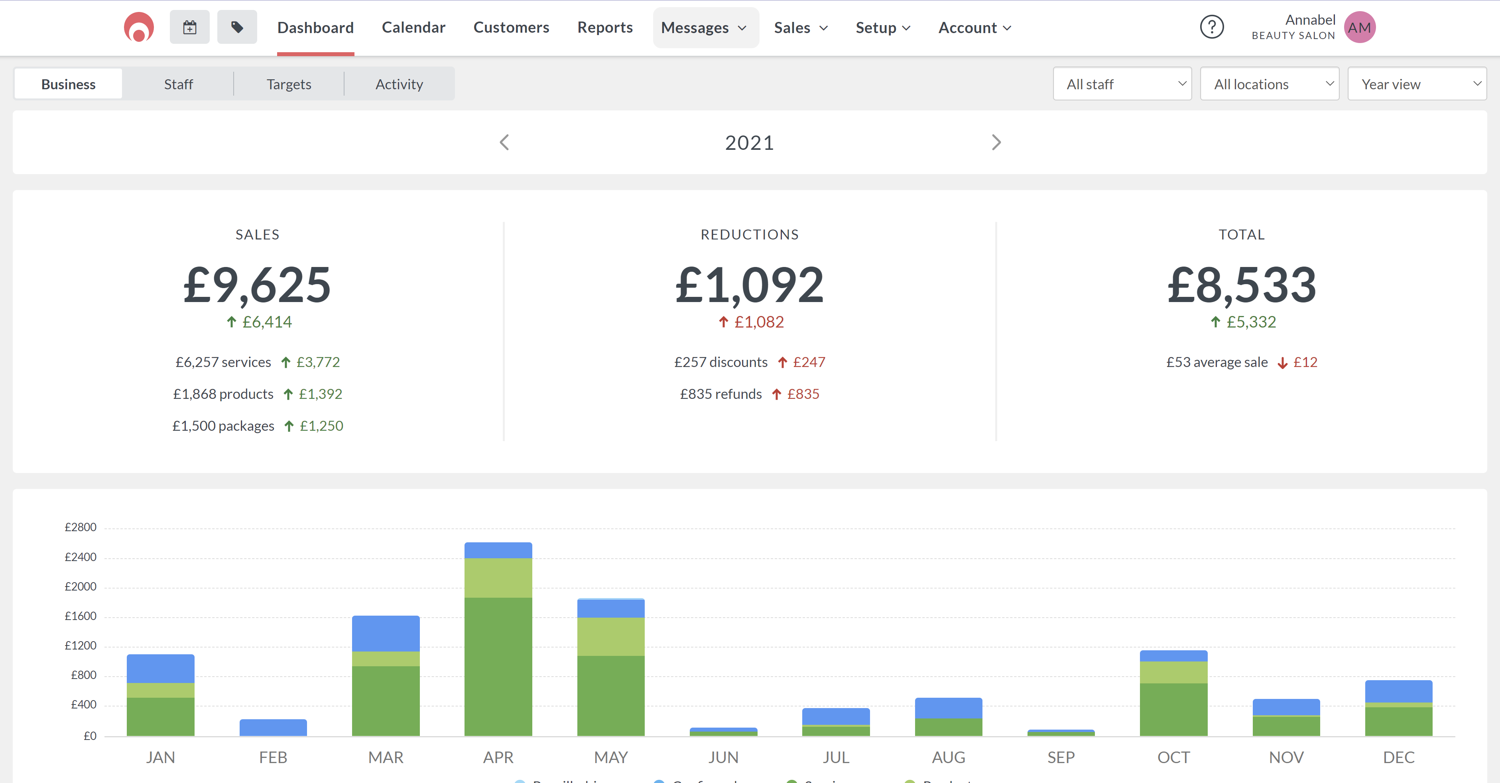Go to next year with right chevron

tap(996, 143)
